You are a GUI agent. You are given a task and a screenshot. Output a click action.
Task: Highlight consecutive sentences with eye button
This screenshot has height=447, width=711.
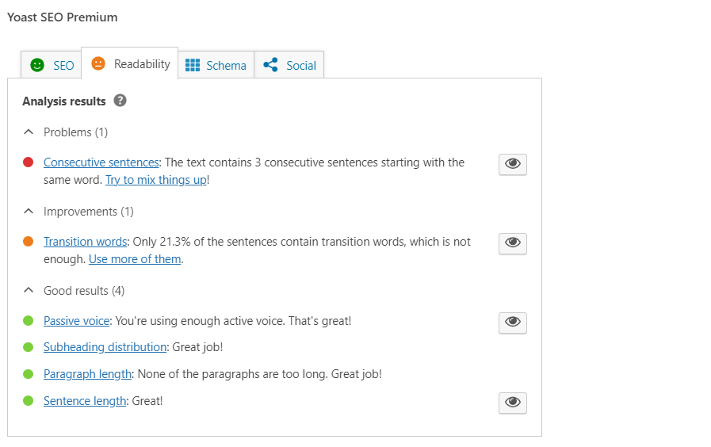pyautogui.click(x=512, y=164)
